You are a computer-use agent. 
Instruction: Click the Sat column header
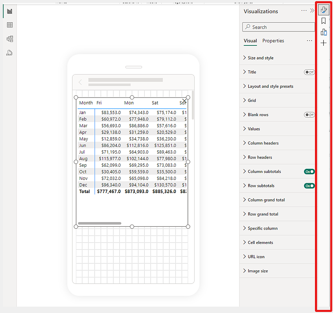(x=155, y=103)
